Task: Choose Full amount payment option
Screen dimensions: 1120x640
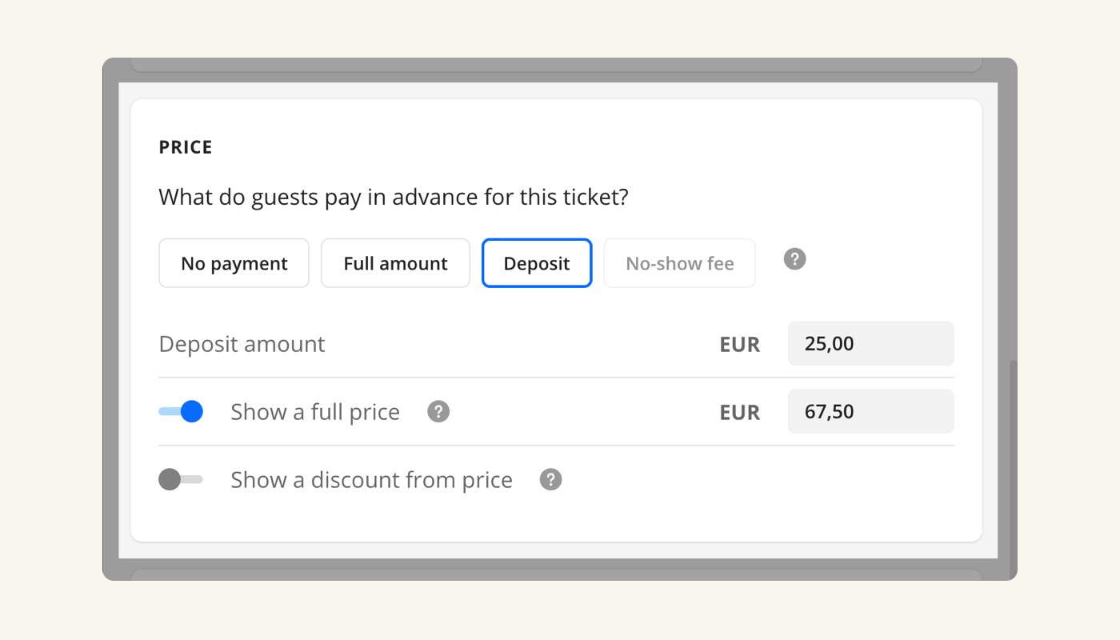Action: [x=395, y=263]
